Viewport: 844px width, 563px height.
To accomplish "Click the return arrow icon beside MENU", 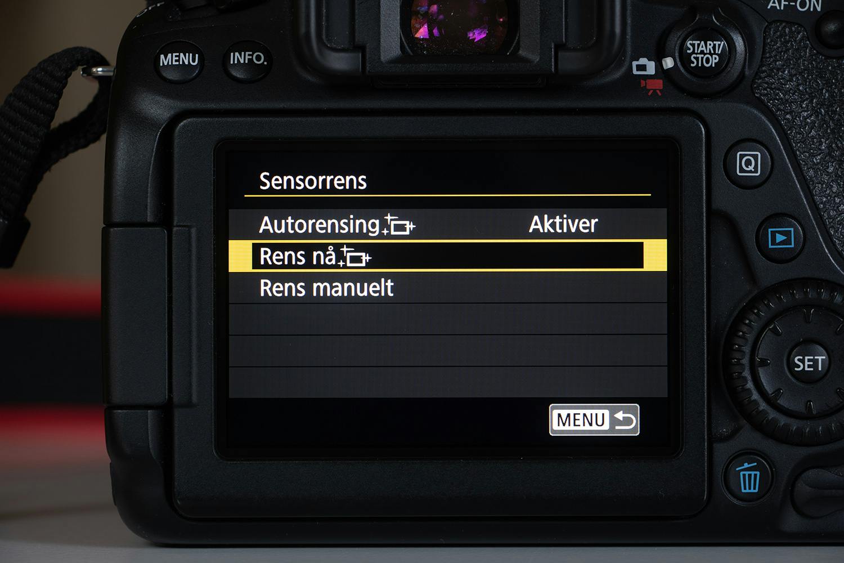I will [x=624, y=420].
